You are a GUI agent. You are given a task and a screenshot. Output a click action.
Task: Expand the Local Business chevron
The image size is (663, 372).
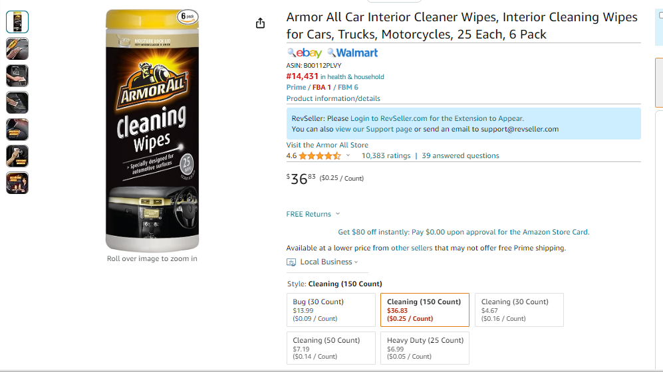[x=356, y=262]
